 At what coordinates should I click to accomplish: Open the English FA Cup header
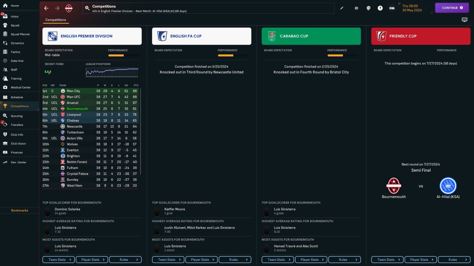coord(202,36)
